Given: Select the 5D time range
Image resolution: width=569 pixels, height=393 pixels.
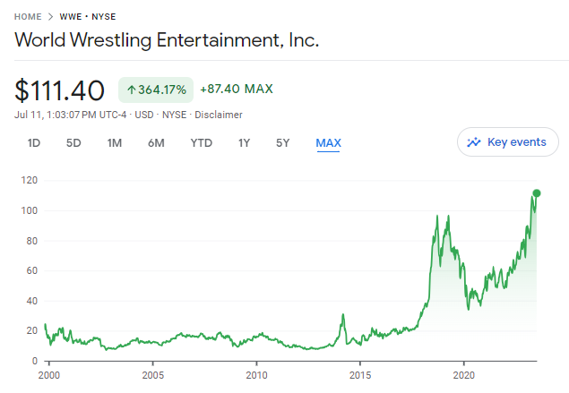Looking at the screenshot, I should point(73,143).
